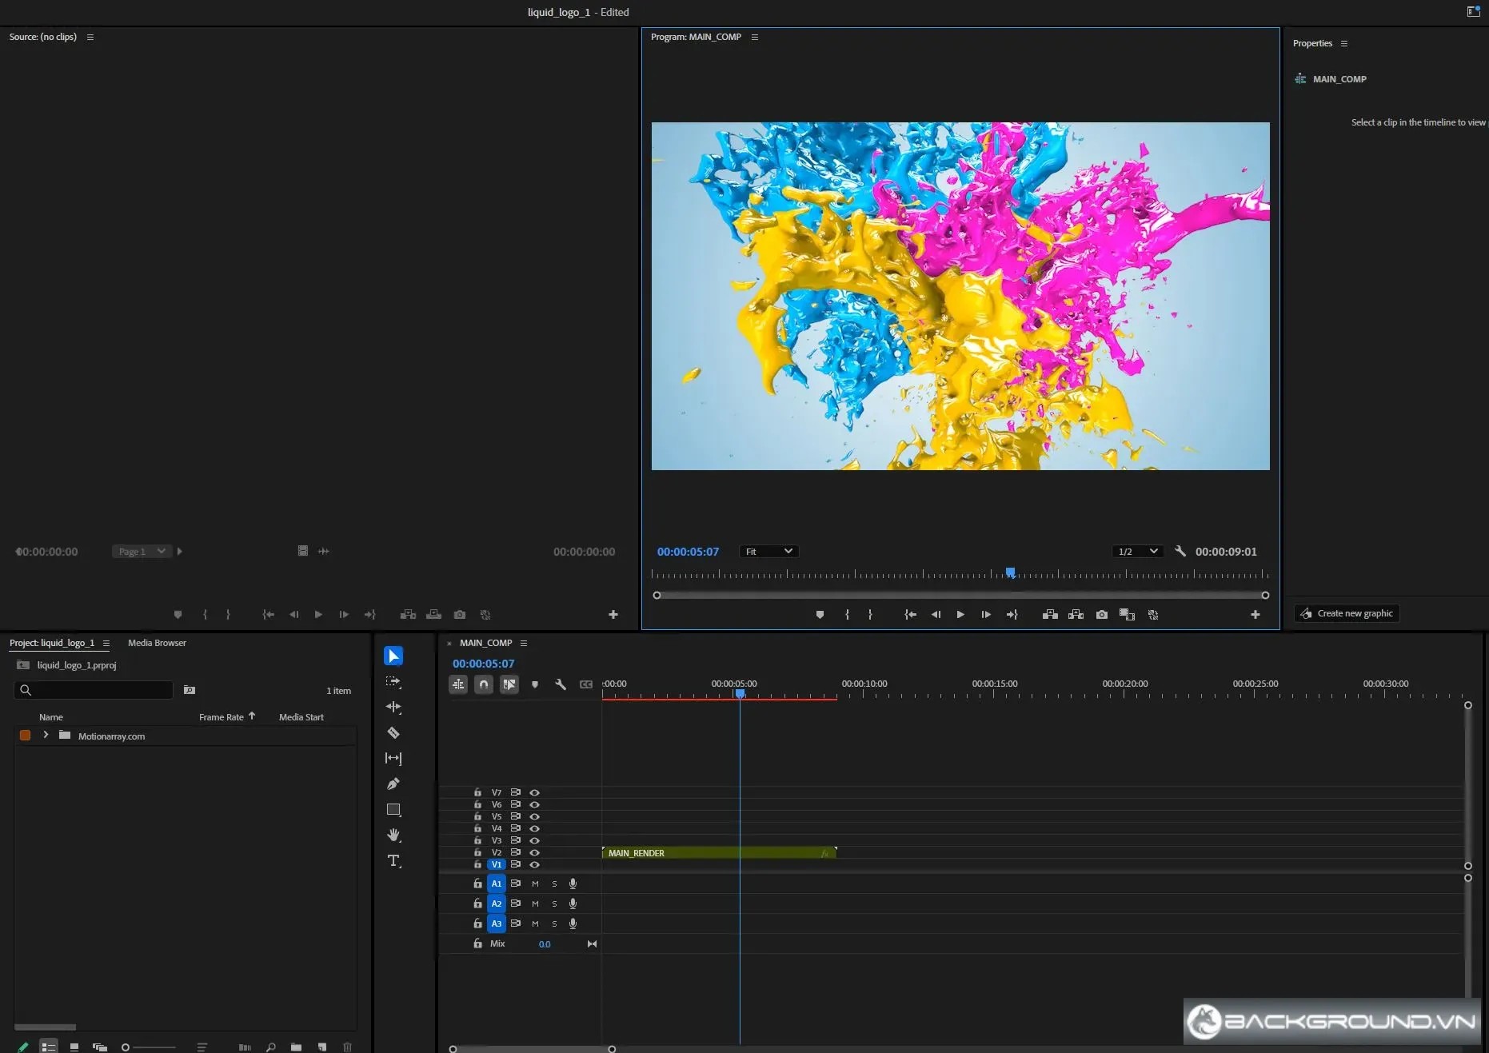Image resolution: width=1489 pixels, height=1053 pixels.
Task: Click Project panel search field
Action: click(x=94, y=690)
